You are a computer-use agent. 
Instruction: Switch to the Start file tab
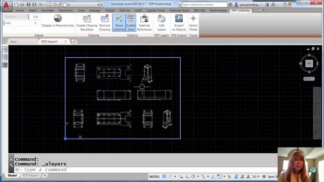point(13,41)
